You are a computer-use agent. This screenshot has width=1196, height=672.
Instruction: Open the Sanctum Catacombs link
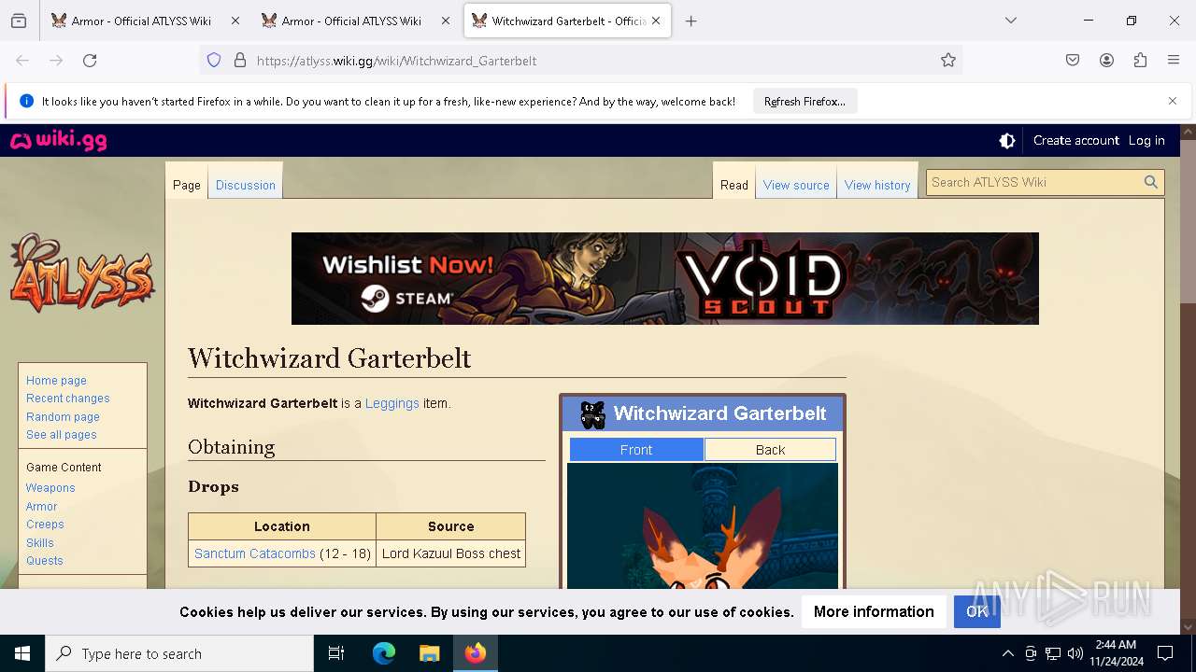(255, 553)
